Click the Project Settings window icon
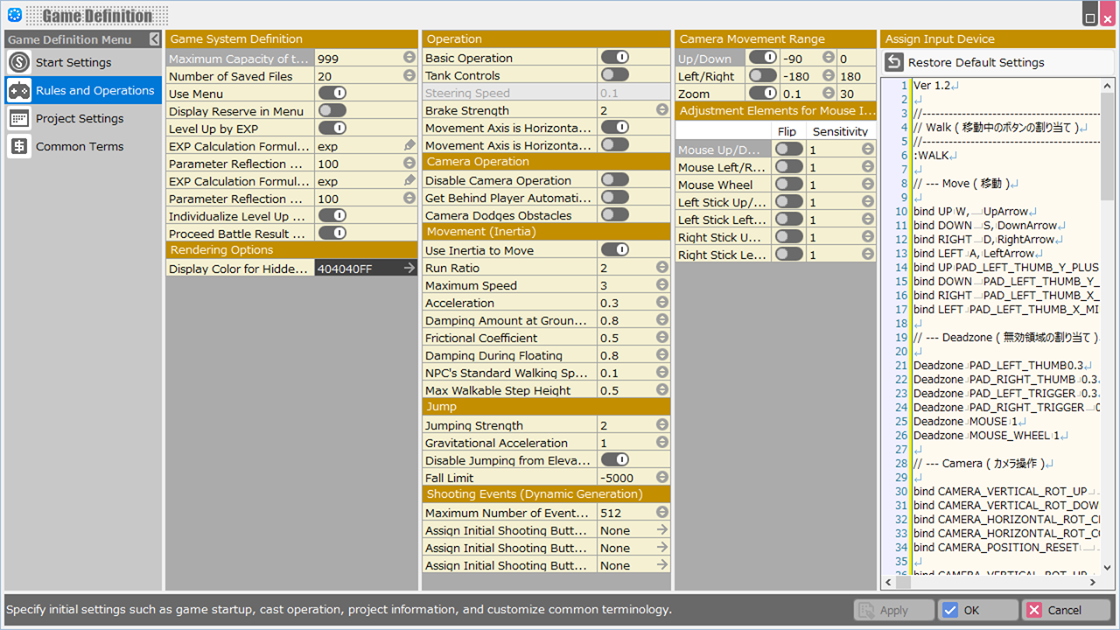The height and width of the screenshot is (630, 1120). (x=19, y=119)
